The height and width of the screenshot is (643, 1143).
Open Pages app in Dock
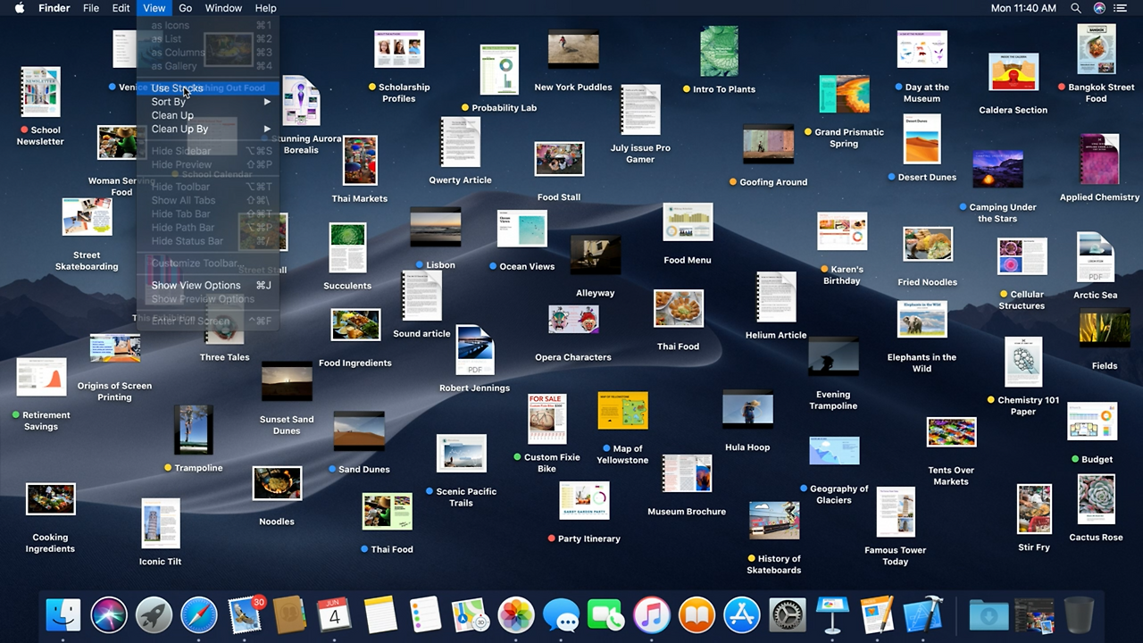point(878,615)
